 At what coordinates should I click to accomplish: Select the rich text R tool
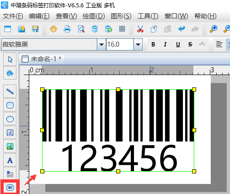pos(10,173)
